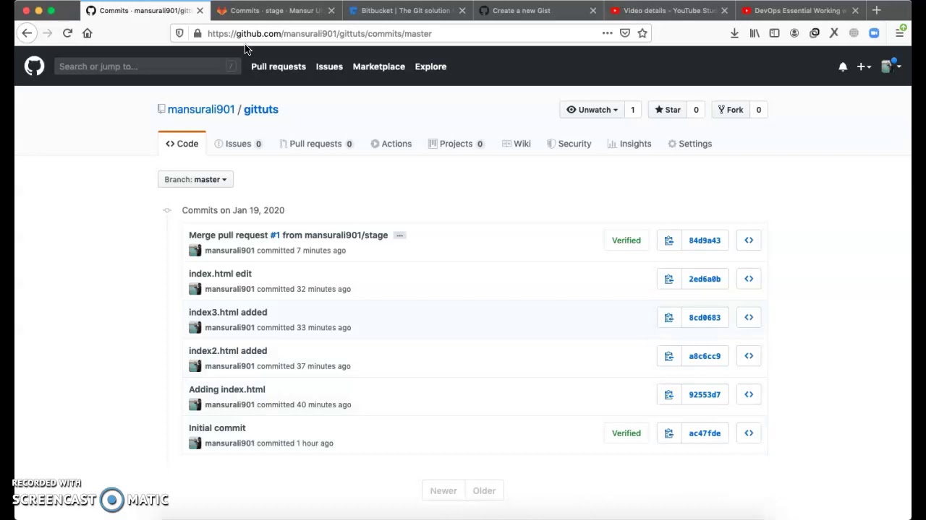The height and width of the screenshot is (520, 926).
Task: Open a new browser tab
Action: pos(877,10)
